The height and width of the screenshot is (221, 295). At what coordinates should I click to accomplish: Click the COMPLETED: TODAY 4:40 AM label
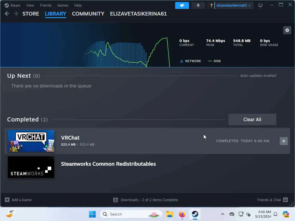point(243,141)
